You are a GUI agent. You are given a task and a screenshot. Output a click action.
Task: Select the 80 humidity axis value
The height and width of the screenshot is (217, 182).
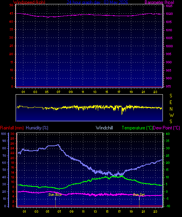pos(4,148)
